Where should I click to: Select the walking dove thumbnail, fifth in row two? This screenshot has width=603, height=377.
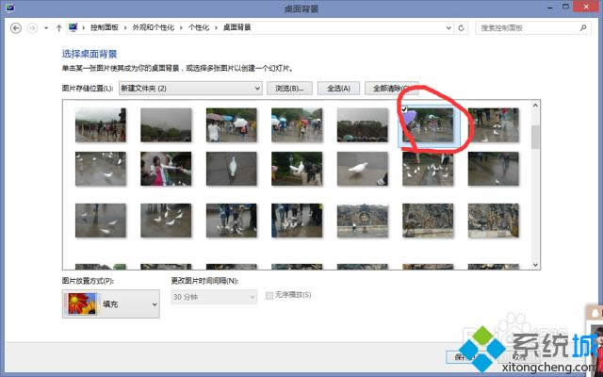(363, 169)
